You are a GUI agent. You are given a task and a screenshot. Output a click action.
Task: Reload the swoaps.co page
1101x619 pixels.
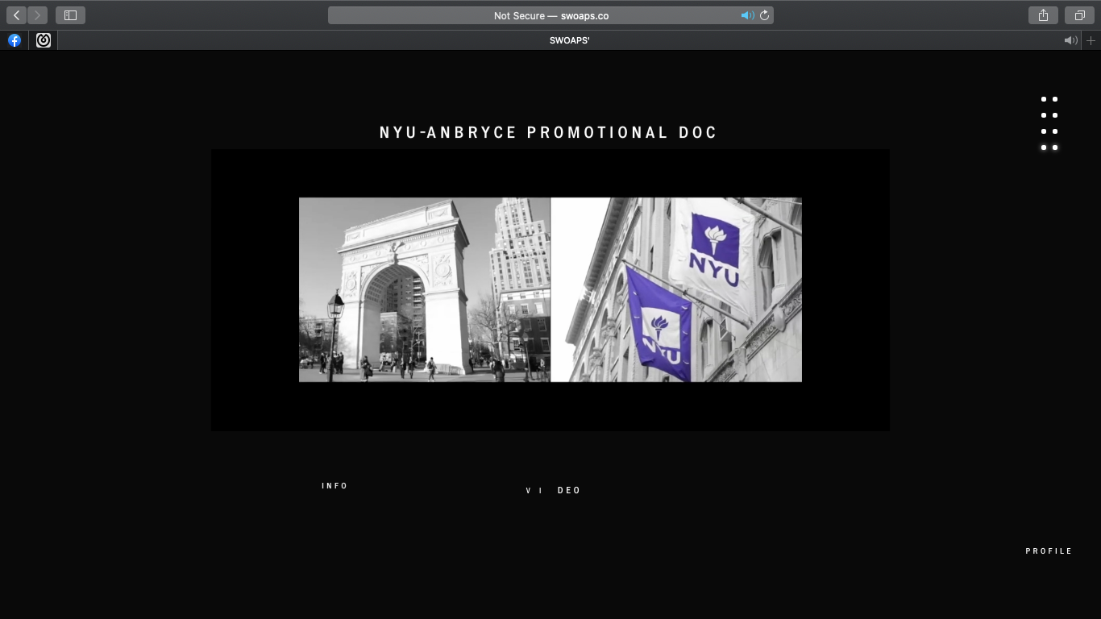764,15
